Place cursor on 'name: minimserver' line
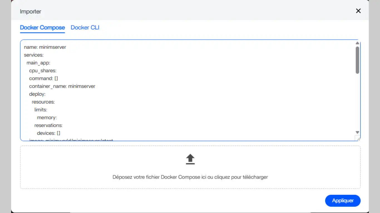Screen dimensions: 380x213 pos(45,47)
